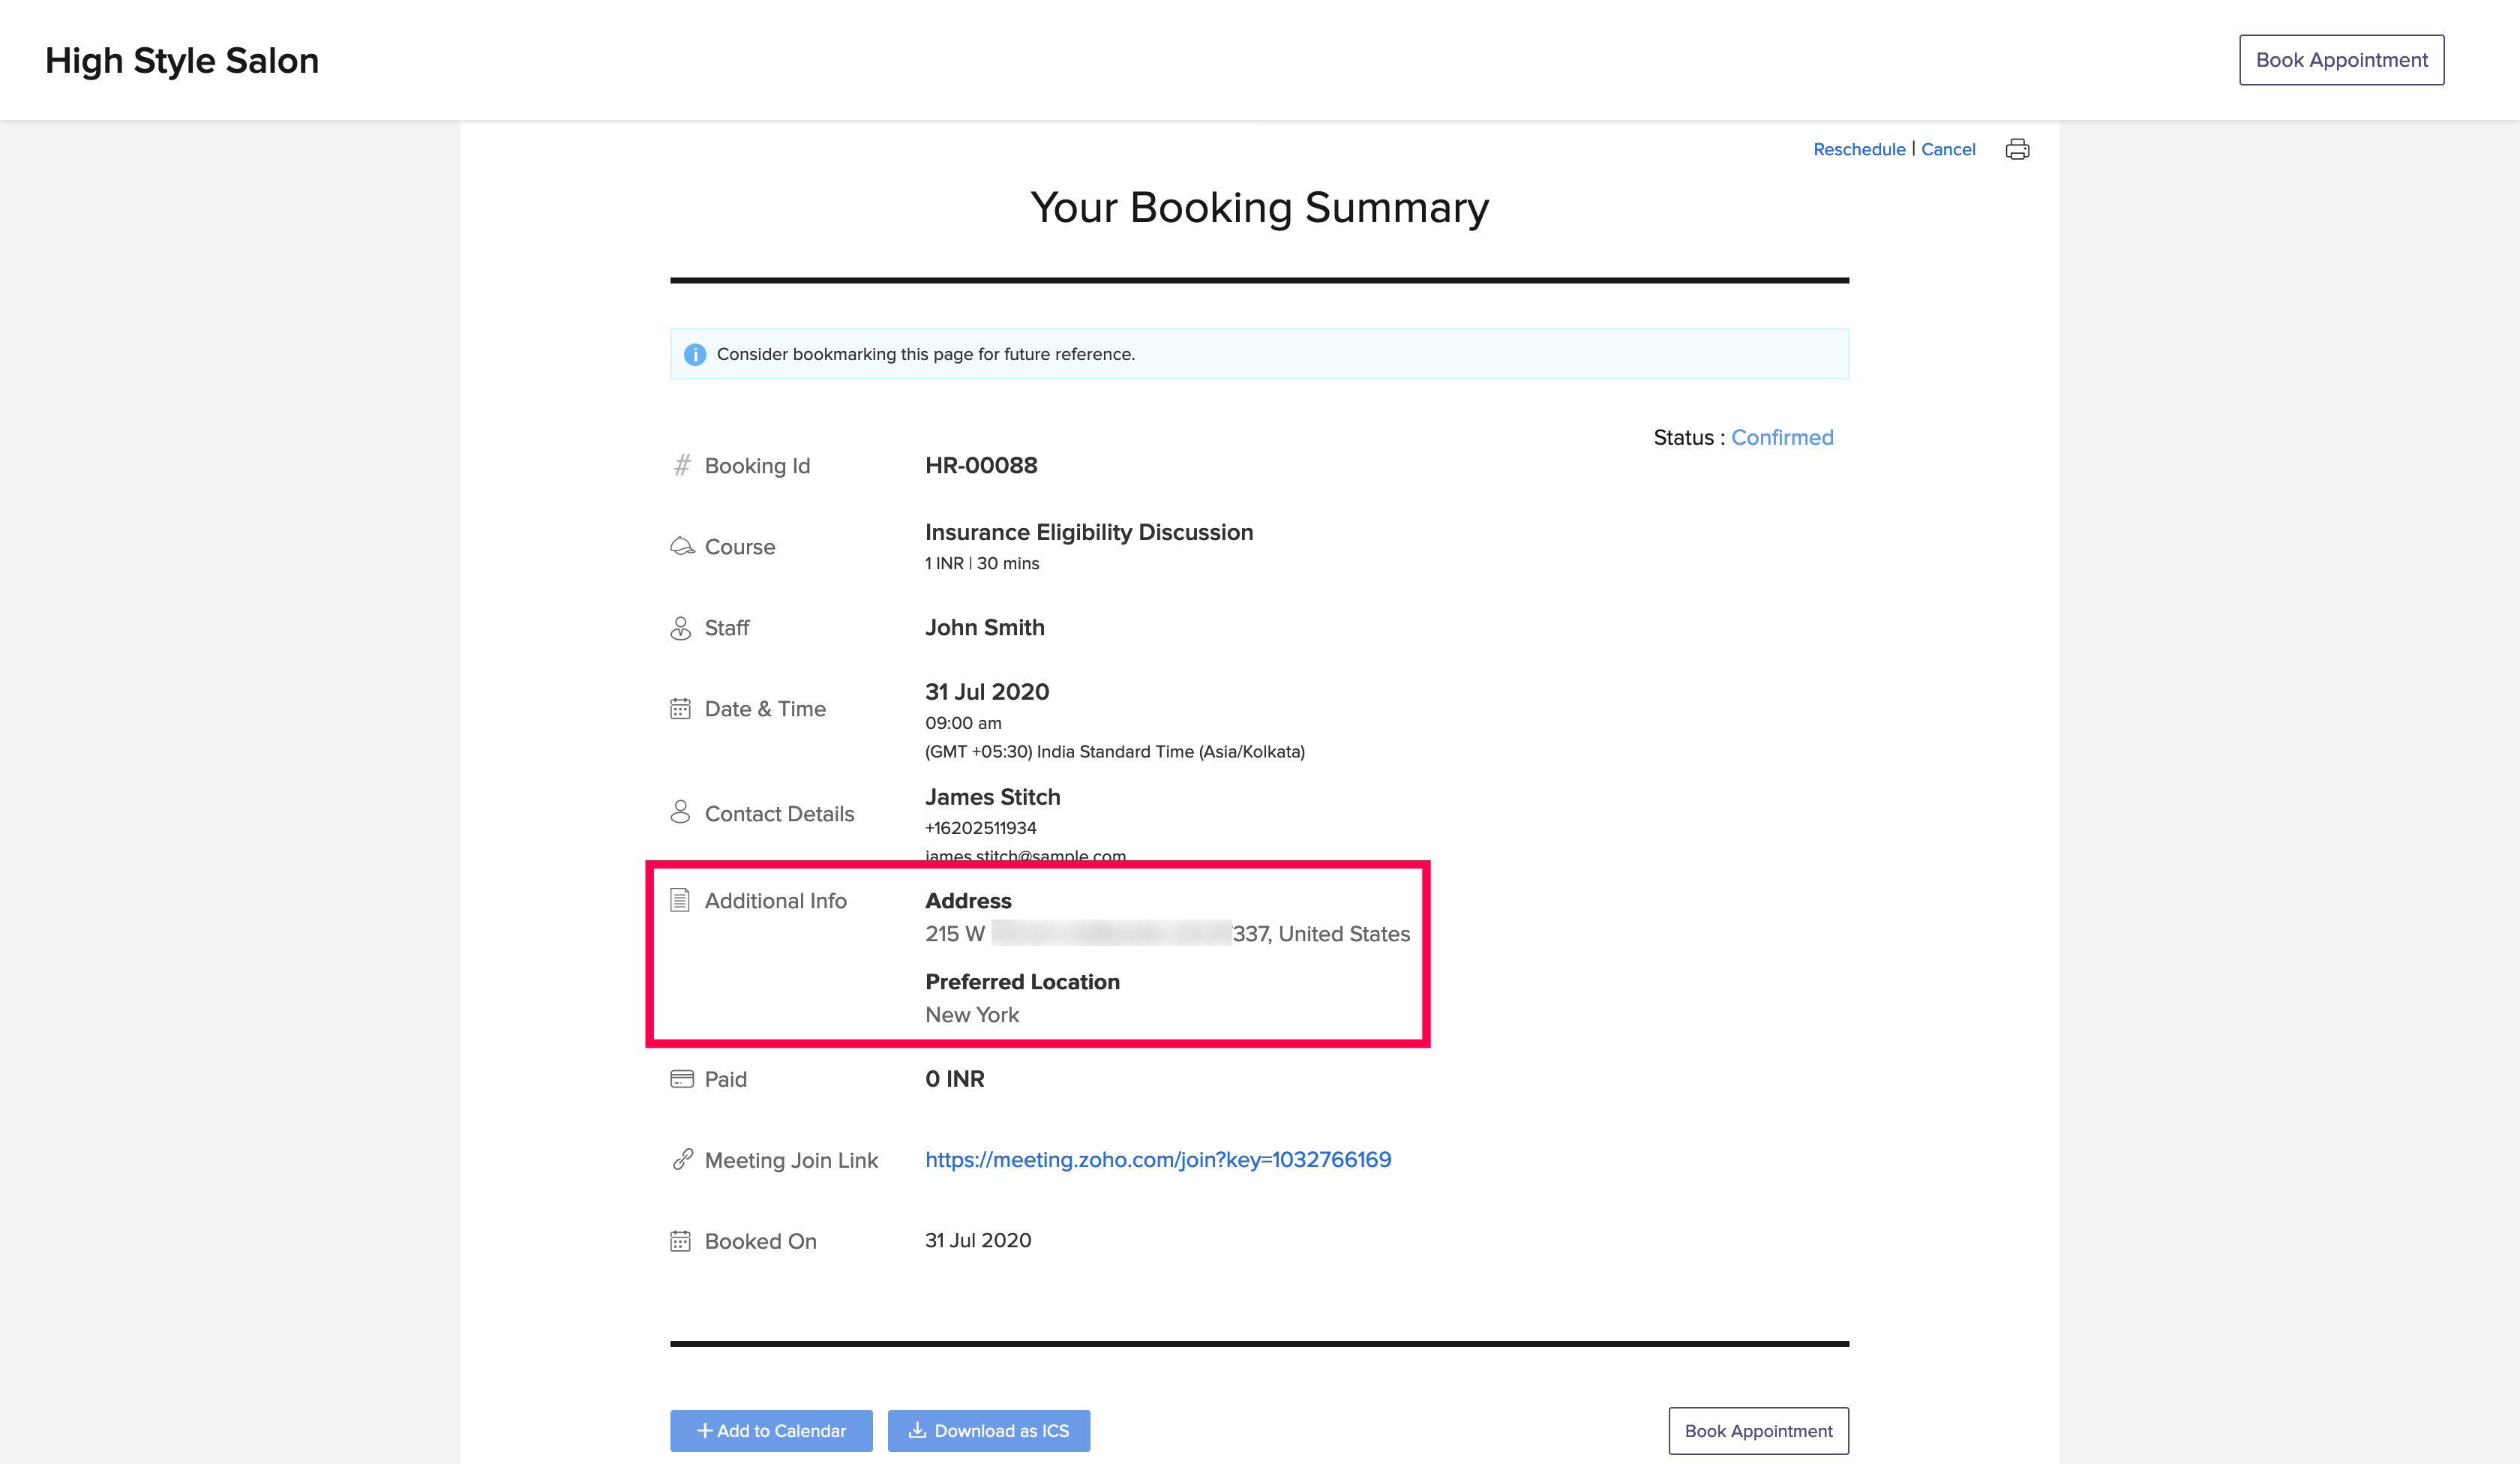Click Book Appointment in the header
Image resolution: width=2520 pixels, height=1464 pixels.
click(x=2341, y=60)
